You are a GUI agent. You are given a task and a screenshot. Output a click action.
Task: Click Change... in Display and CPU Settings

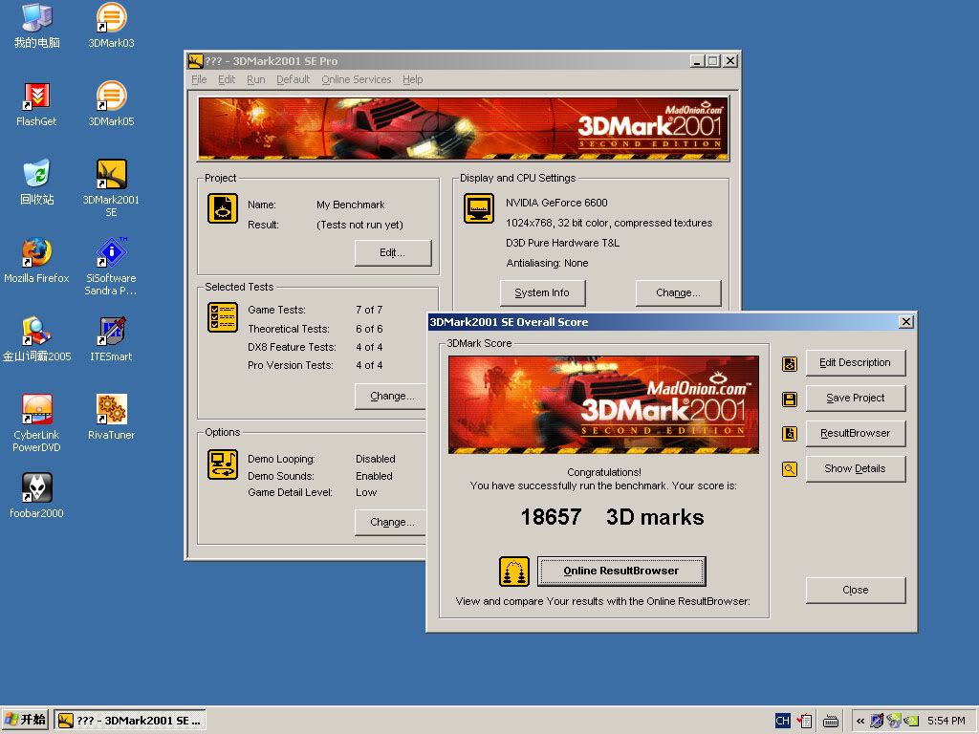click(678, 292)
